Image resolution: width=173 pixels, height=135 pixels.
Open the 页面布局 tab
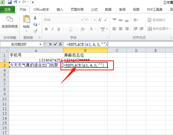77,9
